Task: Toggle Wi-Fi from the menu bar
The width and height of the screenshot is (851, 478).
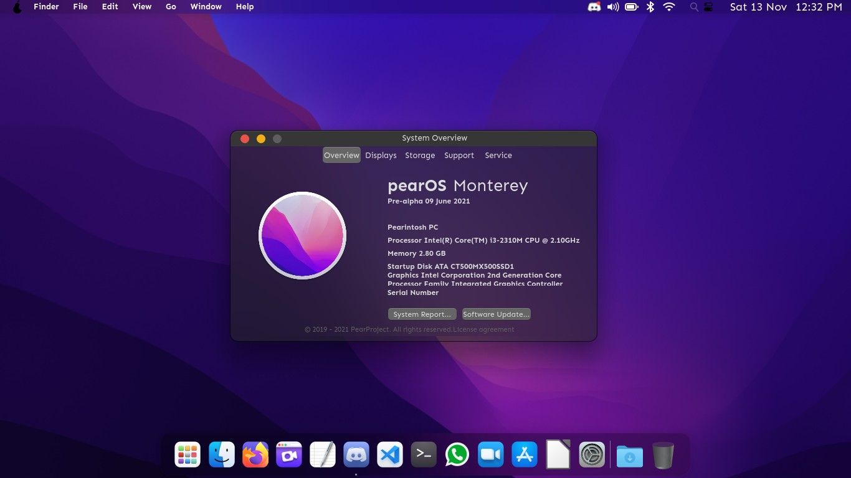Action: pyautogui.click(x=668, y=7)
